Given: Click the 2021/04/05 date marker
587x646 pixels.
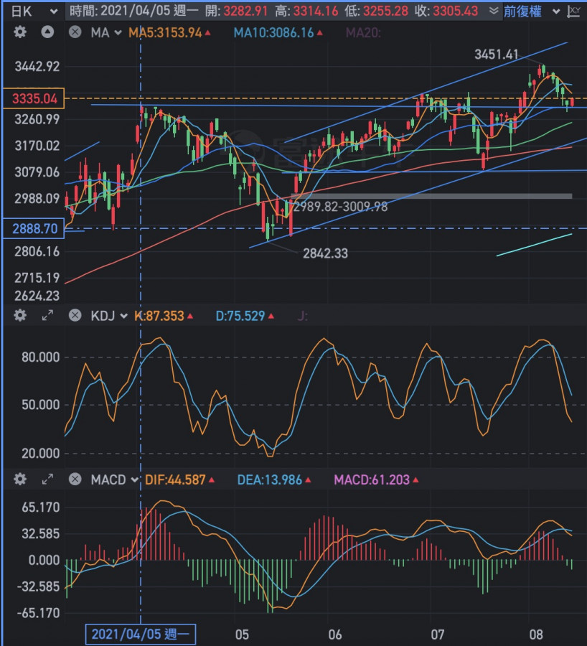Looking at the screenshot, I should pyautogui.click(x=141, y=634).
